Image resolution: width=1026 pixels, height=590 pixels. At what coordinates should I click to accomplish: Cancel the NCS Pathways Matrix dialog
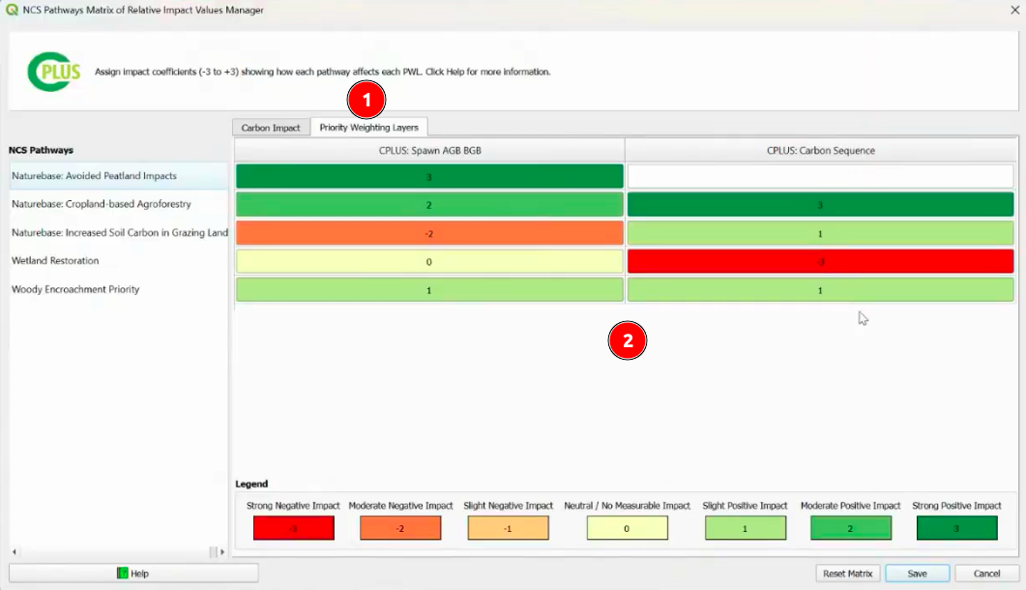click(x=984, y=573)
